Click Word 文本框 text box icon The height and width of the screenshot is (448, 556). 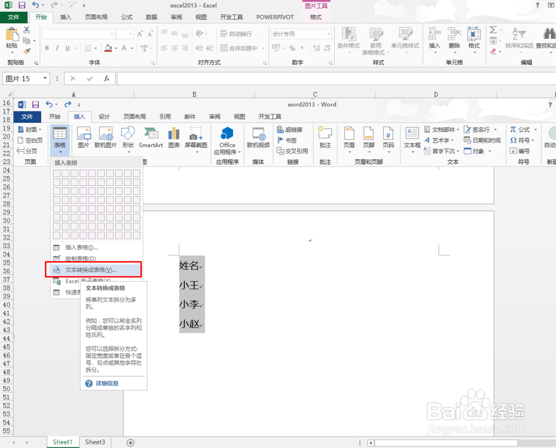[412, 134]
